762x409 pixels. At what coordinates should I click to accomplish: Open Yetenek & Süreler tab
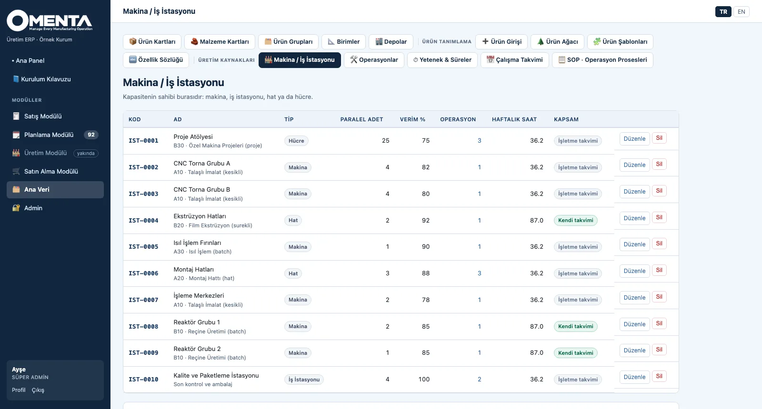tap(442, 60)
